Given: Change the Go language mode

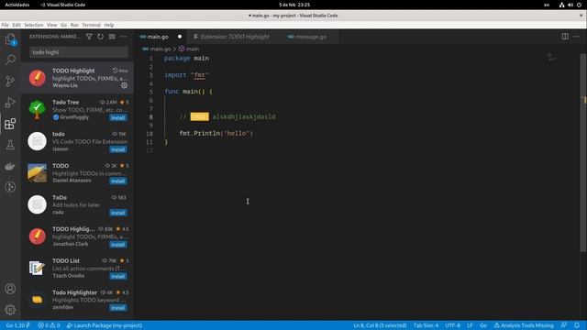Looking at the screenshot, I should [x=483, y=325].
